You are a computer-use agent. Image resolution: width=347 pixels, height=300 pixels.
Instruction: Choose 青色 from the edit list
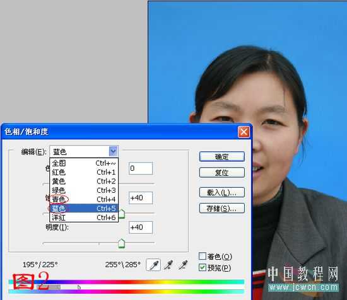point(84,199)
